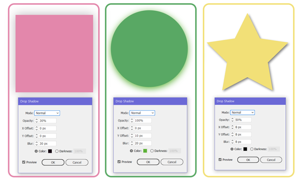This screenshot has width=301, height=180.
Task: Click Cancel in pink square dialog
Action: click(77, 162)
